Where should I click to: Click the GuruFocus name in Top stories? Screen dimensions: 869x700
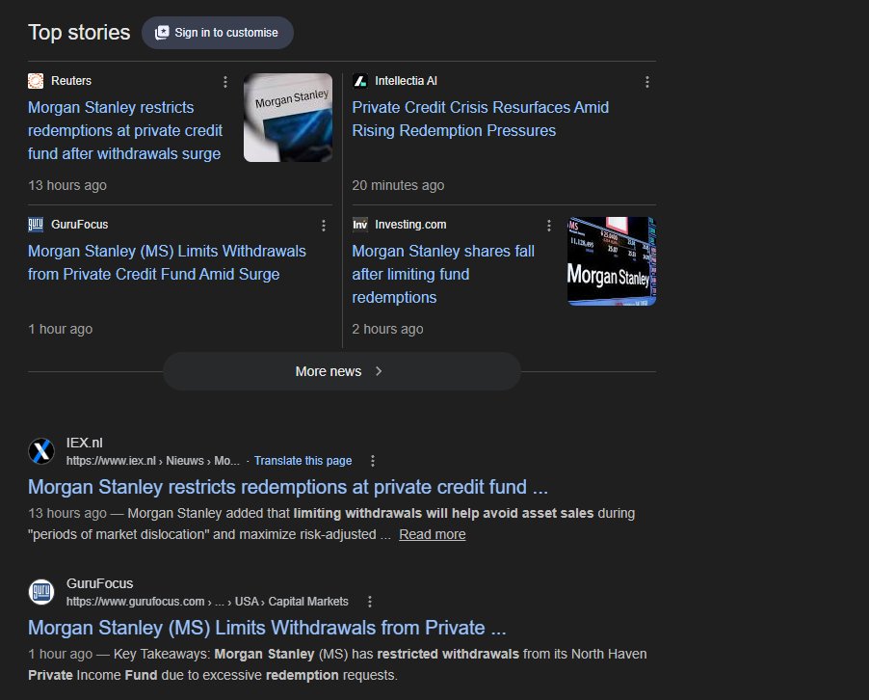(80, 225)
